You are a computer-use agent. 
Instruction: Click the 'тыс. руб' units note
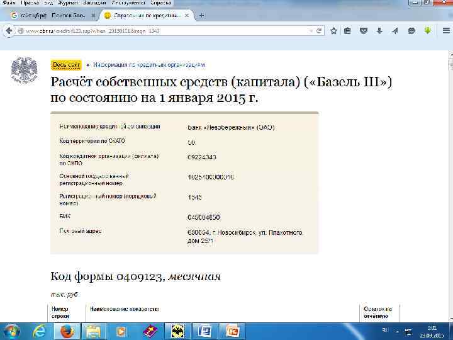click(64, 294)
